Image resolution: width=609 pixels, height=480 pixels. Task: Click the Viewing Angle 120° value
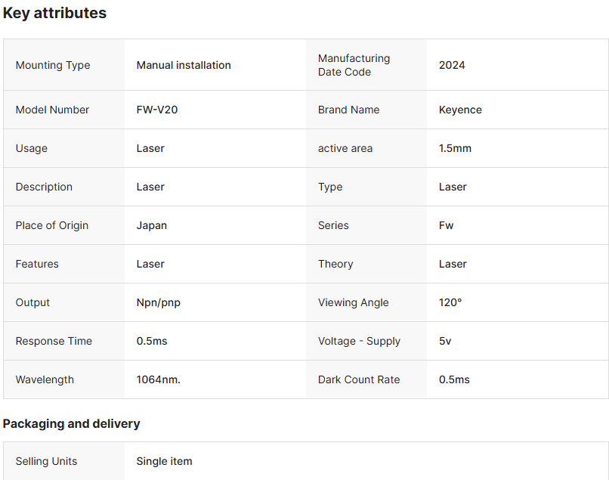[x=450, y=302]
